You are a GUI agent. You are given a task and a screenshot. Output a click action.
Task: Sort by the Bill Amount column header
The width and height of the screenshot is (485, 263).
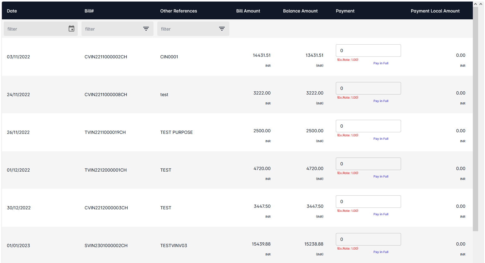pos(248,11)
